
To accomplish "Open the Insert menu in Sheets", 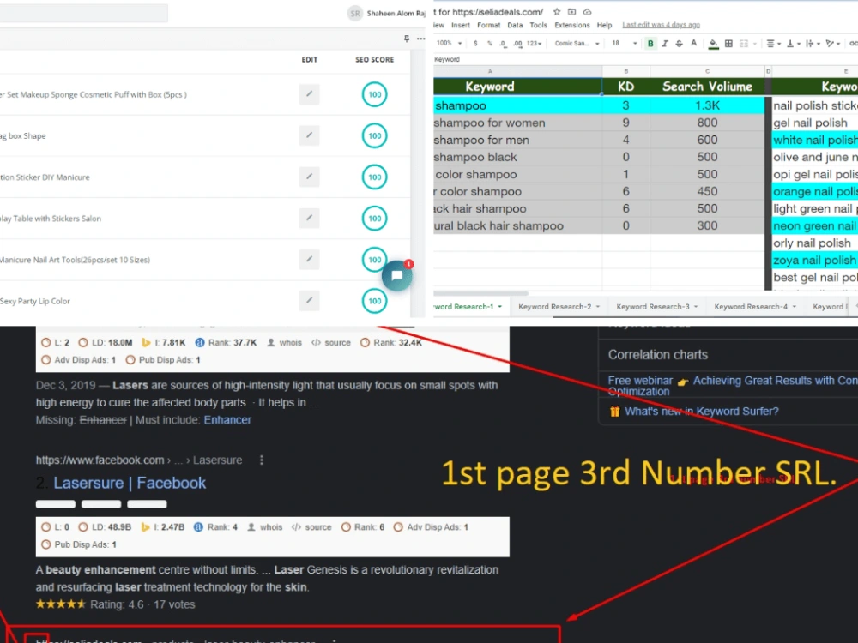I will pos(460,25).
